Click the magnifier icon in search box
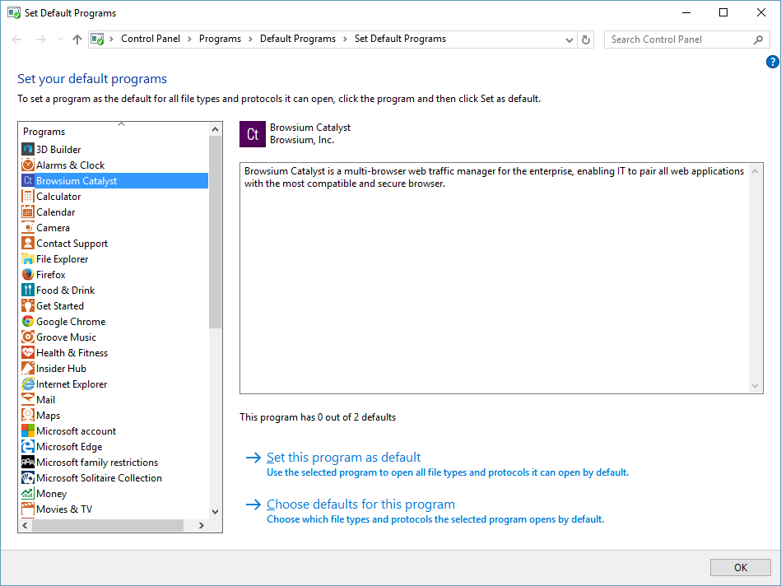 pyautogui.click(x=758, y=40)
